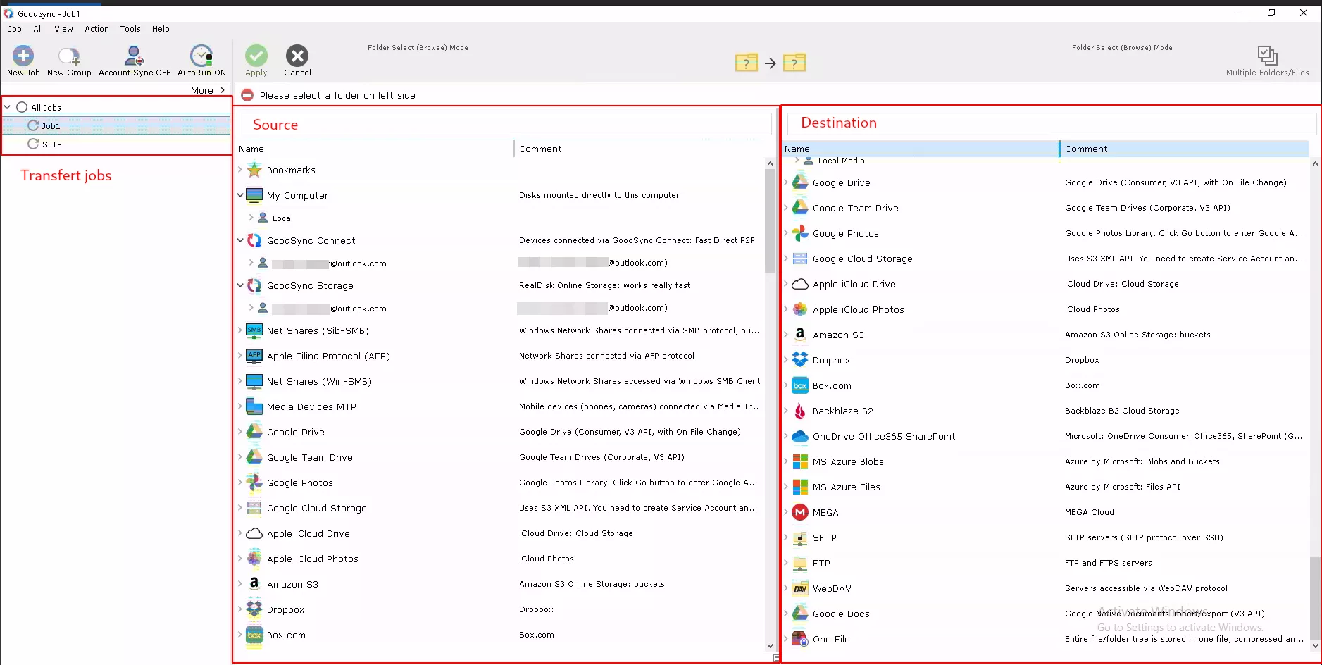Screen dimensions: 1322x665
Task: Click Google Docs icon in Destination
Action: [x=800, y=614]
